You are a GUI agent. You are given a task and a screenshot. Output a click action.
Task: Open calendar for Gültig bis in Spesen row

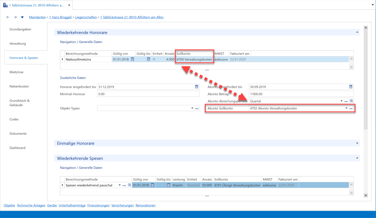(169, 185)
